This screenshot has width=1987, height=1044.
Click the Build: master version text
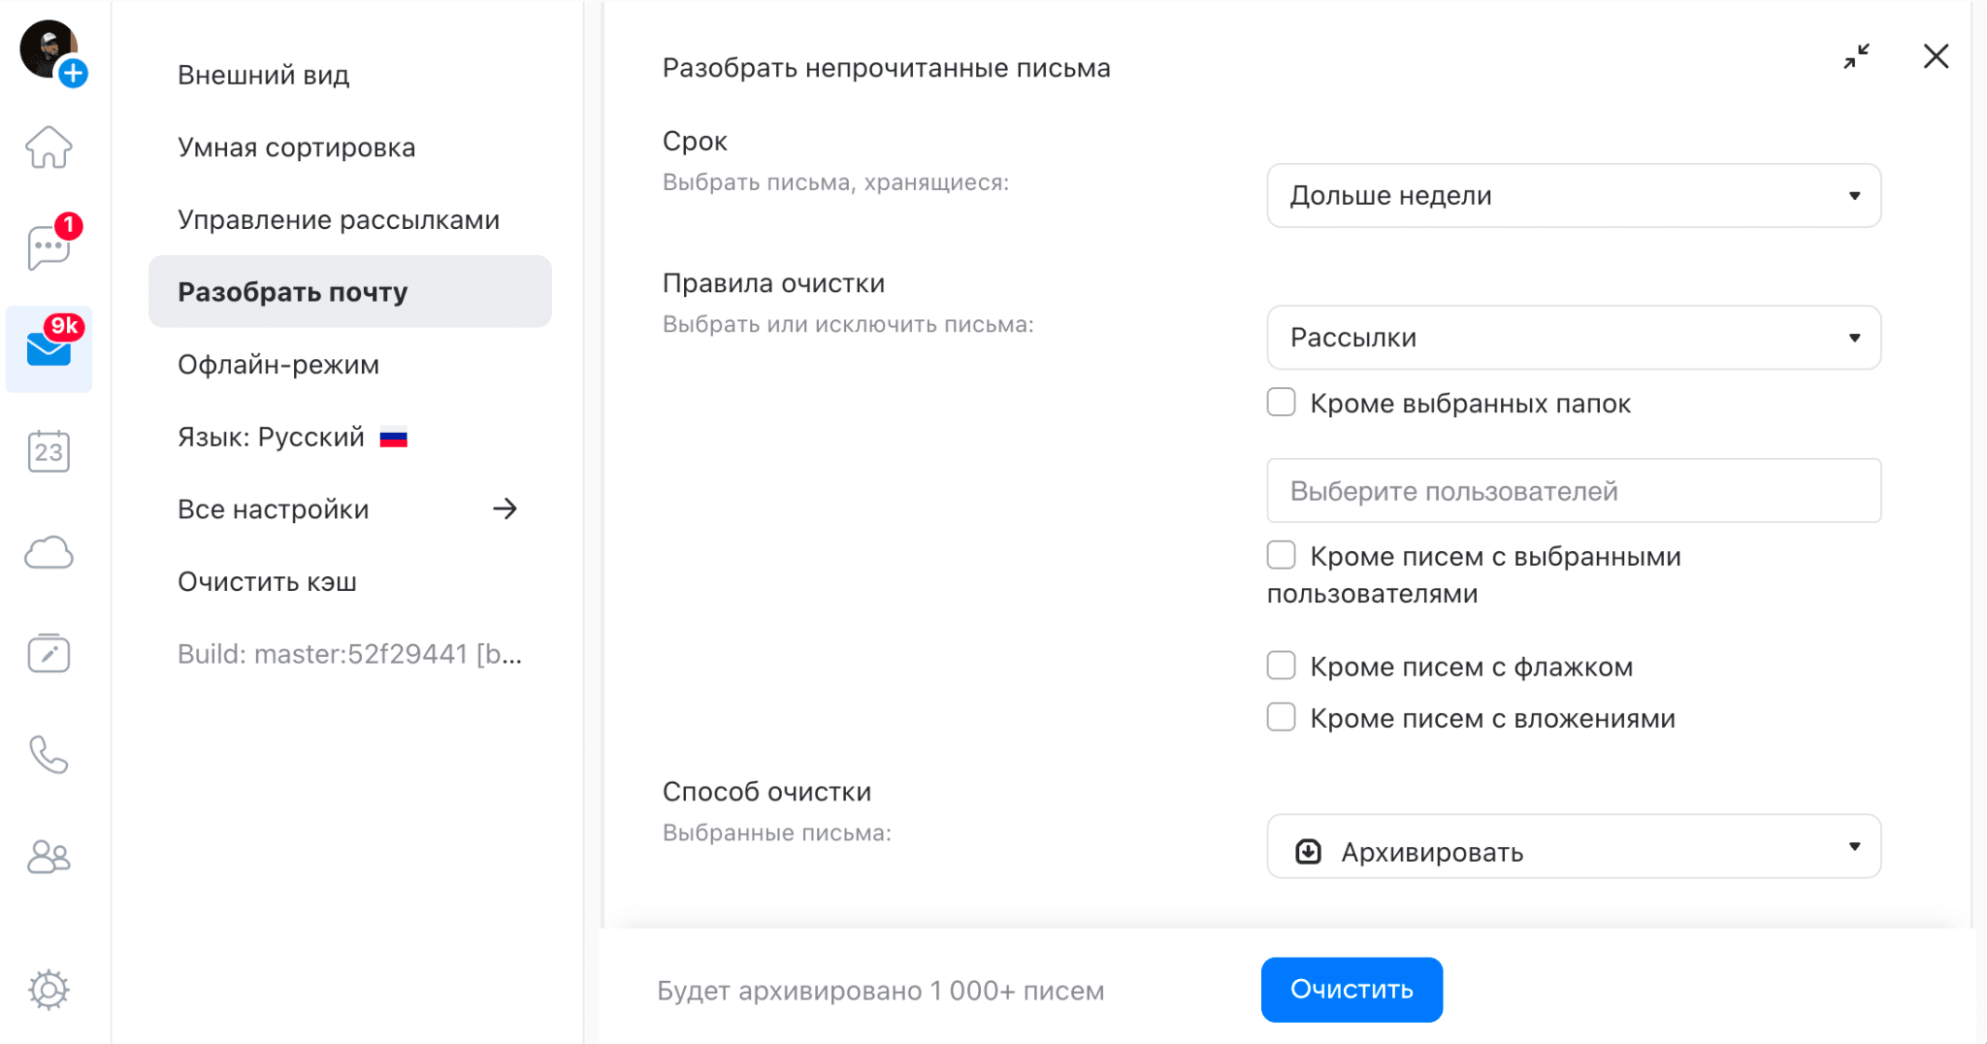(x=349, y=655)
